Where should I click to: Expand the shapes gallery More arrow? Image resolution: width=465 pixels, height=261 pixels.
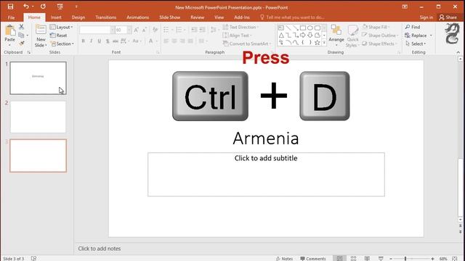coord(324,43)
